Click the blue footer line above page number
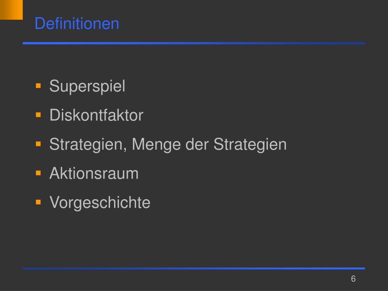This screenshot has width=388, height=291. (x=194, y=269)
